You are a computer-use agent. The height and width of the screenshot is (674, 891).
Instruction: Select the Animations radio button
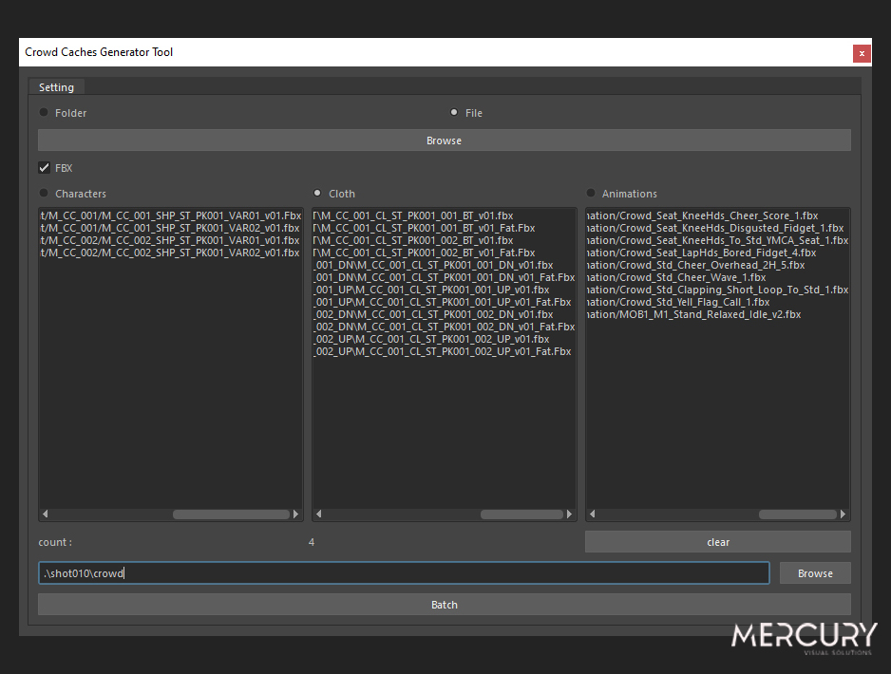[591, 194]
